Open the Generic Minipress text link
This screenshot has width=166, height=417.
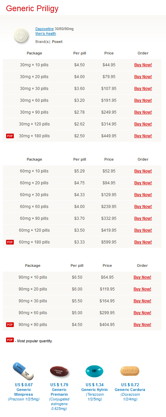coord(24,392)
